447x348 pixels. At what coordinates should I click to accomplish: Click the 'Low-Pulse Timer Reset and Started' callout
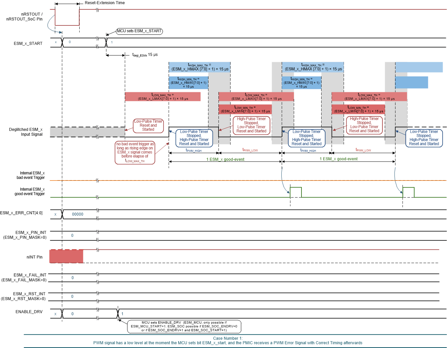pos(148,126)
